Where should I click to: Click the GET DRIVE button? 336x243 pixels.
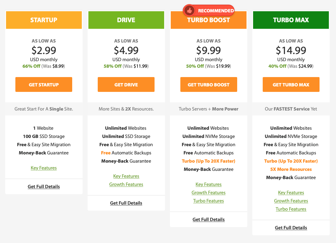[126, 84]
